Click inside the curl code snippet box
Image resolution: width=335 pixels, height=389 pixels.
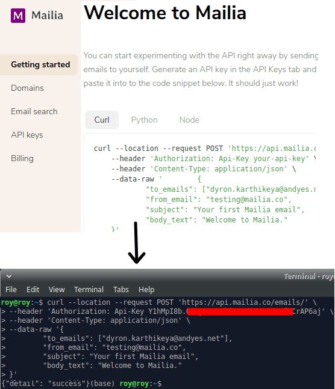pos(201,183)
